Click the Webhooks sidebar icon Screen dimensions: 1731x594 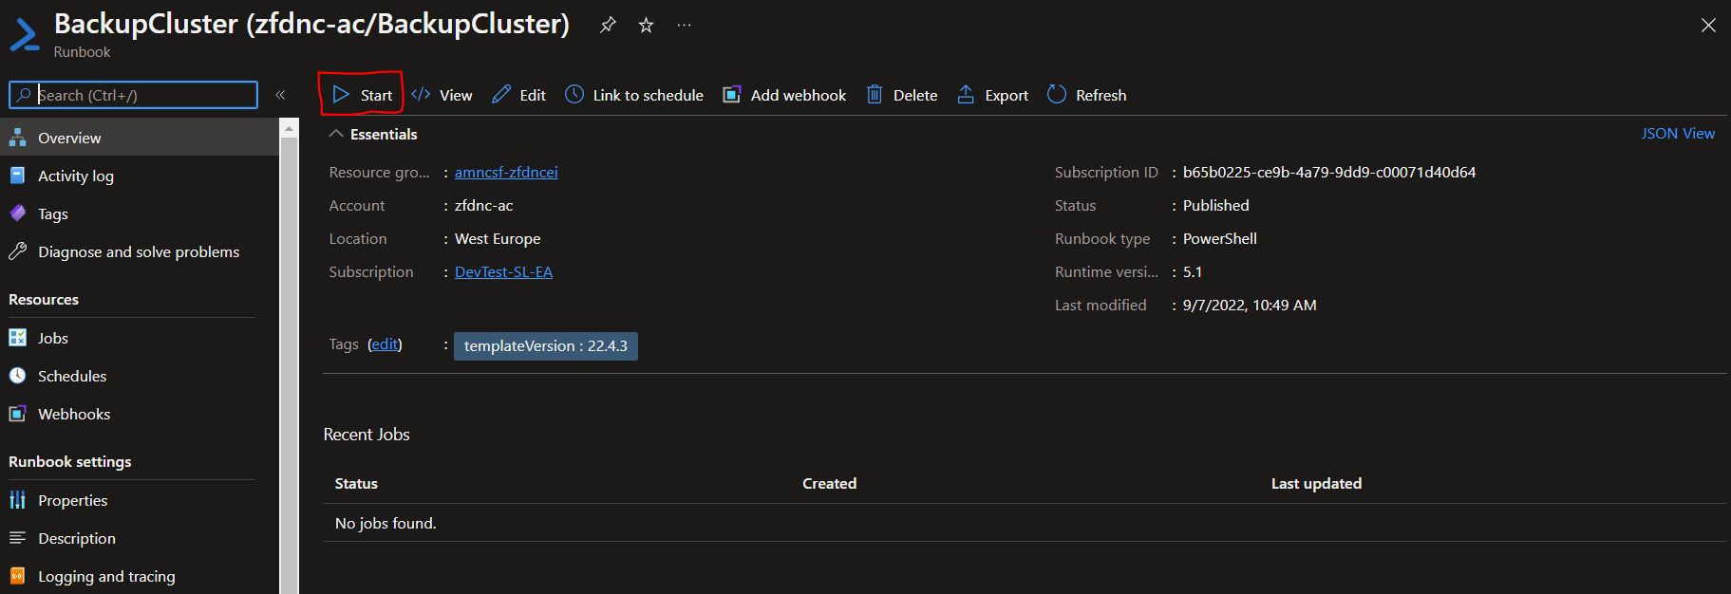(x=17, y=414)
